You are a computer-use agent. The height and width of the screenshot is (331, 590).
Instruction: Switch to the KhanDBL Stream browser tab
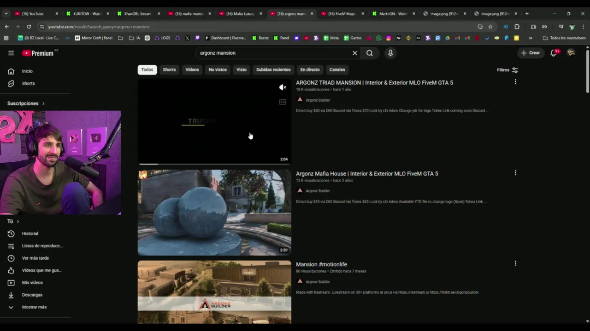(x=138, y=14)
